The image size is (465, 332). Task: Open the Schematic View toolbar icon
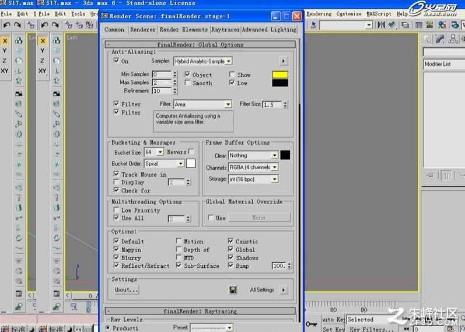click(429, 25)
